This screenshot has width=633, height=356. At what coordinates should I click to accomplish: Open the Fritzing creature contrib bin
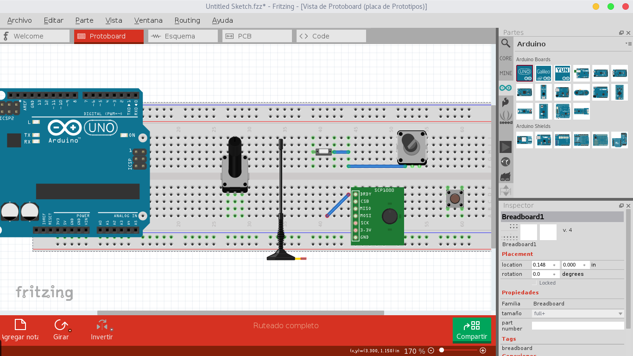(506, 177)
